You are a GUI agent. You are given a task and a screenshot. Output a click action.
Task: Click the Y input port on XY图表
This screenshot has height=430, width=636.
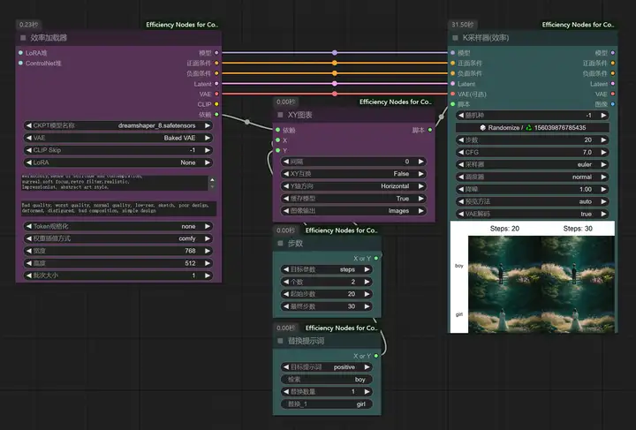coord(278,150)
